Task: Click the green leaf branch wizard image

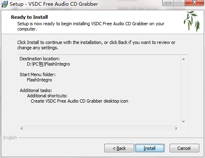Action: coord(192,21)
